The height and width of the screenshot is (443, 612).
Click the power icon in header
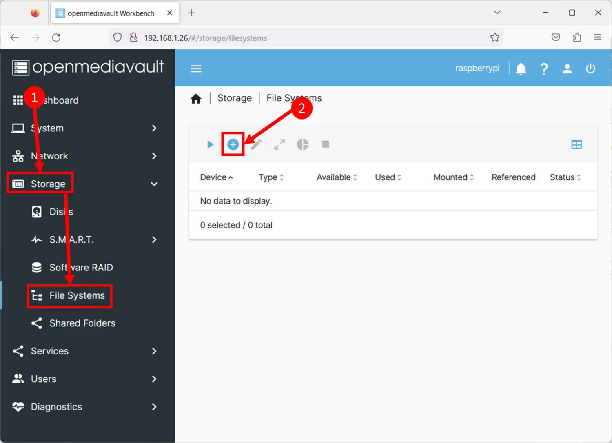point(590,69)
